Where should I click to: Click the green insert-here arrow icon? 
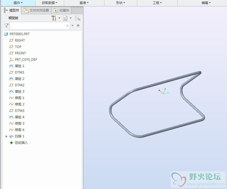[x=11, y=143]
